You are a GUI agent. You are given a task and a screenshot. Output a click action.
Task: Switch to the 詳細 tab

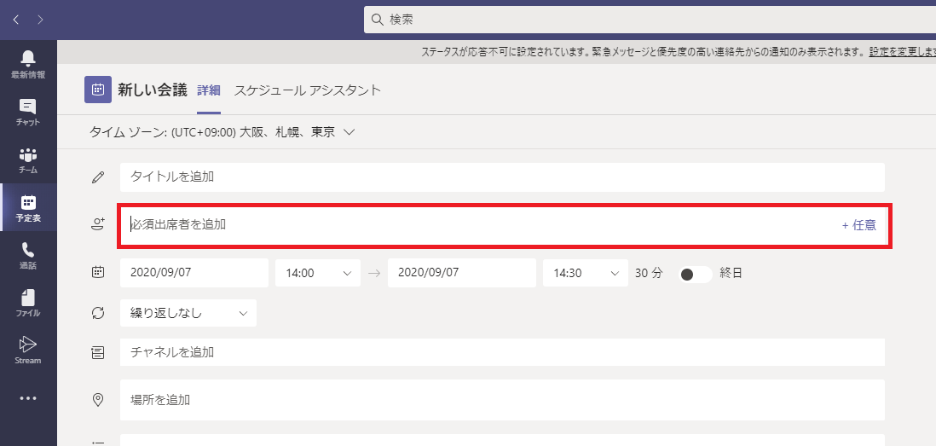tap(209, 90)
